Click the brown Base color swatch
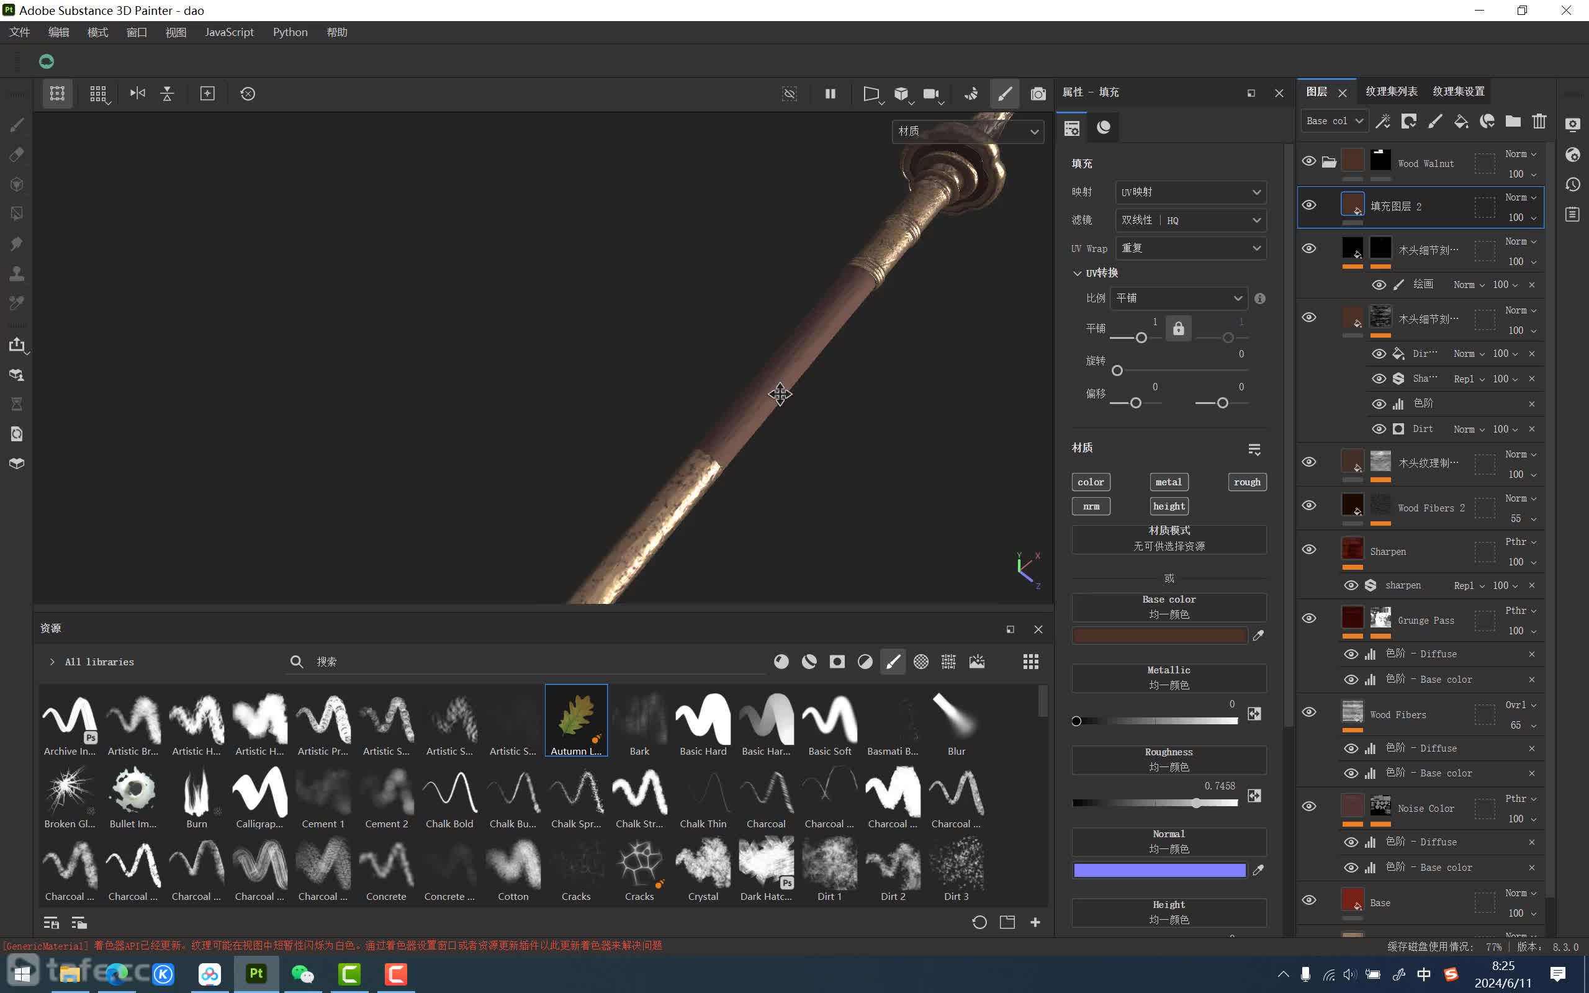The height and width of the screenshot is (993, 1589). point(1159,636)
